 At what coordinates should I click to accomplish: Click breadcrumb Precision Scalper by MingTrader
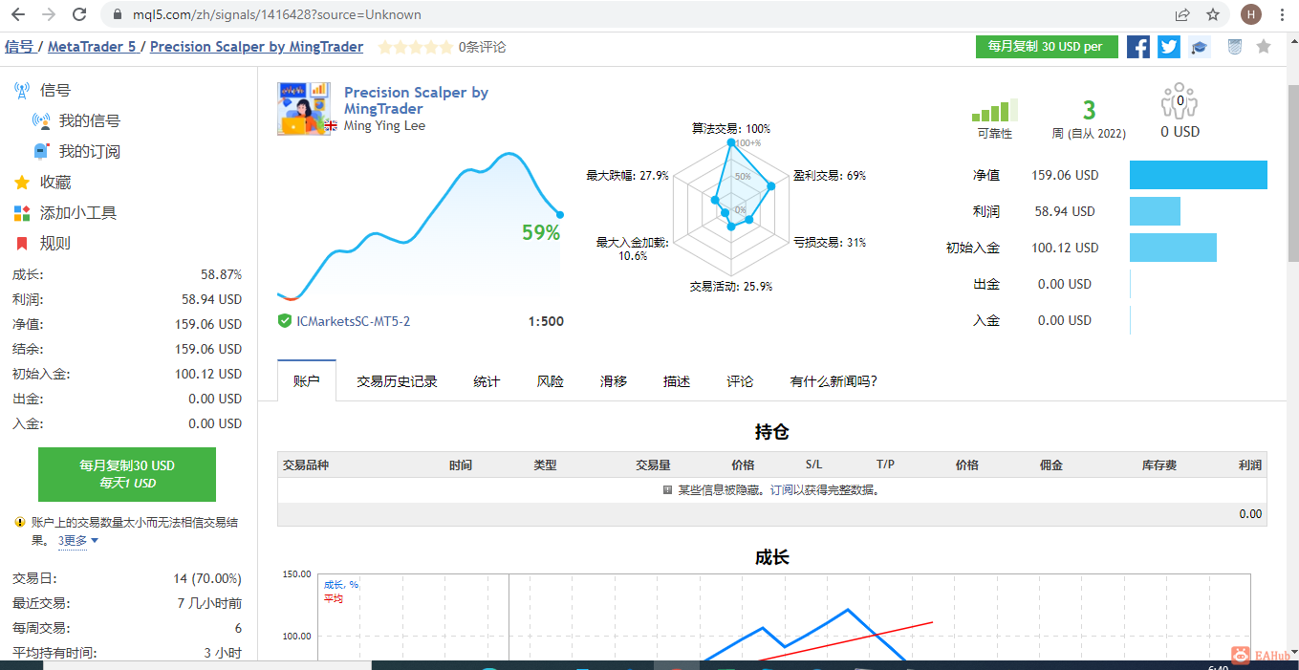[256, 47]
